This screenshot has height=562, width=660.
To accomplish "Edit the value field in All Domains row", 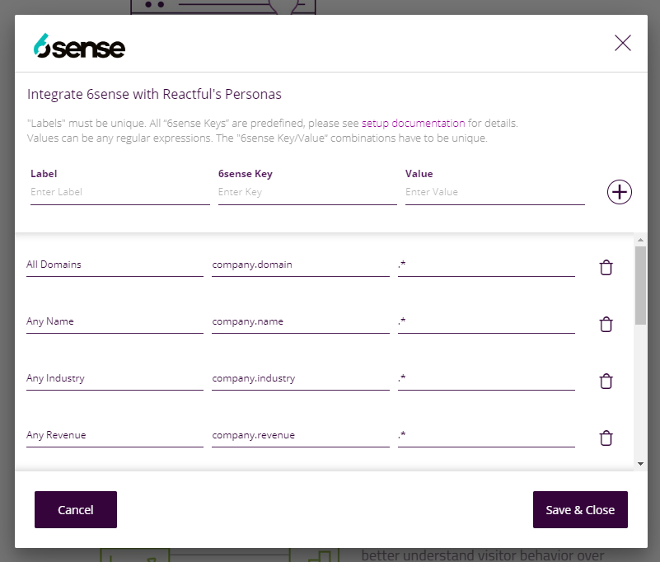I will tap(486, 265).
